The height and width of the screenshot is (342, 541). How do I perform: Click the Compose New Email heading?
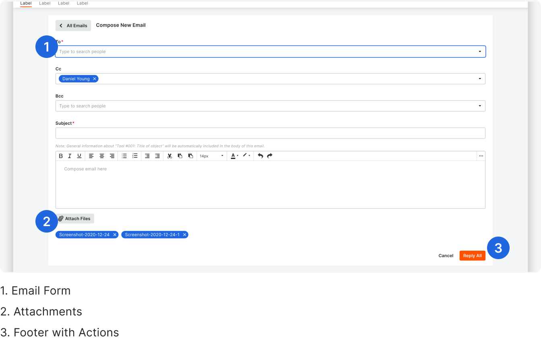(x=121, y=25)
